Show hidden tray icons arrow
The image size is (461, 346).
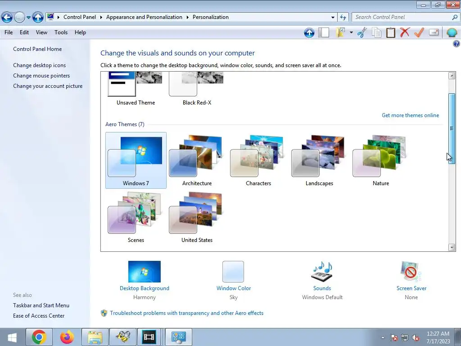[383, 337]
